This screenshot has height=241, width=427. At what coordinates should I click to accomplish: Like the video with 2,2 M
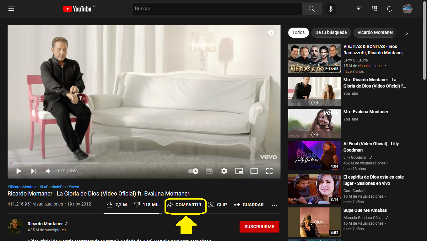coord(117,205)
